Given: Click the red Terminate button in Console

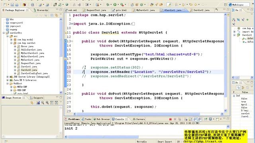Looking at the screenshot, I should [171, 119].
